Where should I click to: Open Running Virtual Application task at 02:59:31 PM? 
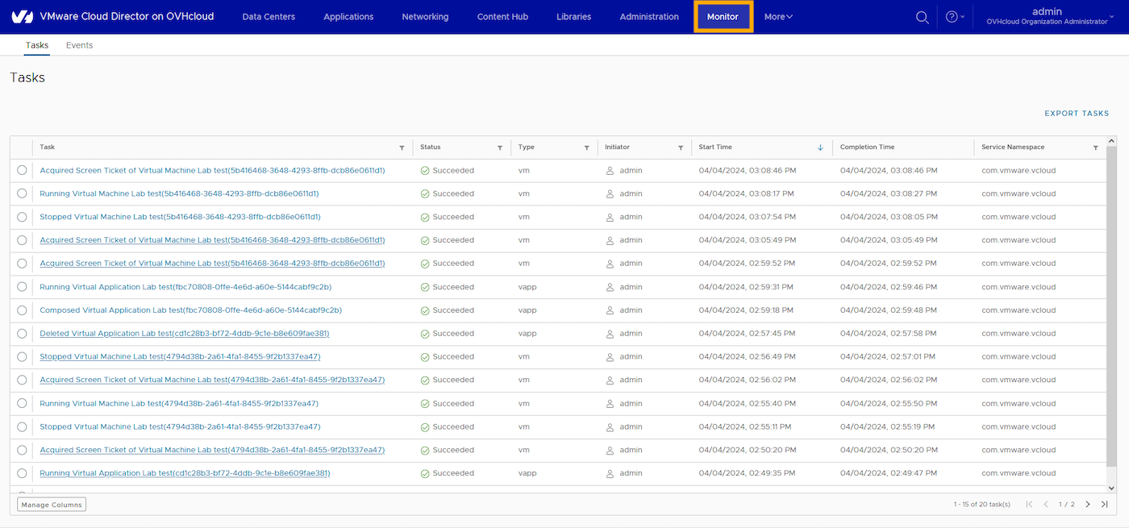pyautogui.click(x=185, y=287)
